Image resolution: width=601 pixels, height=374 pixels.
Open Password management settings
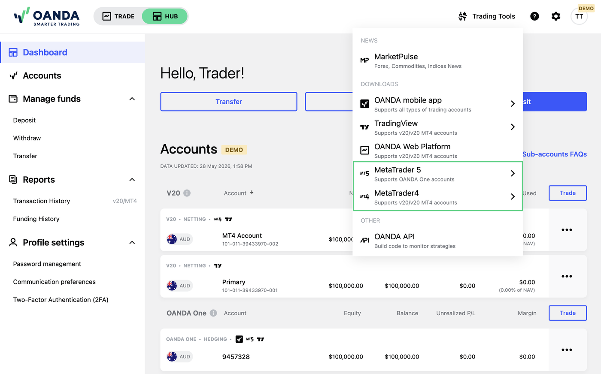(x=47, y=264)
